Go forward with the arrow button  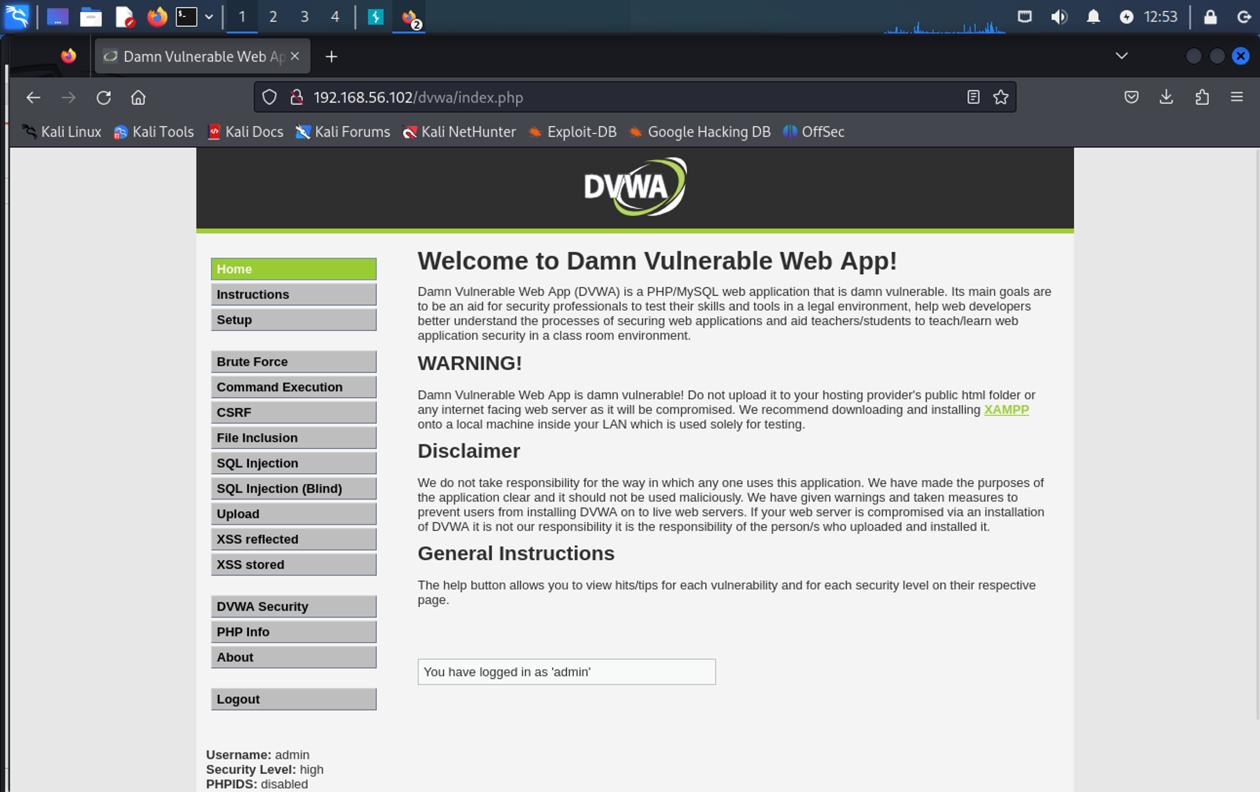(69, 98)
